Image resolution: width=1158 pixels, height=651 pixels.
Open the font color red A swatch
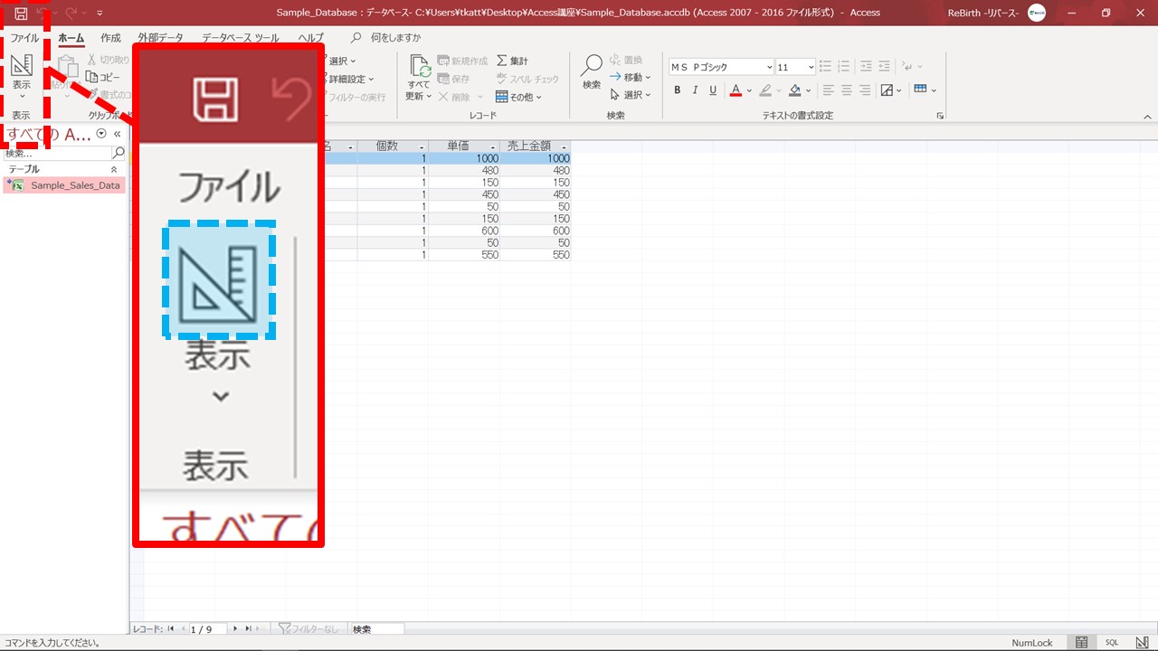click(736, 90)
